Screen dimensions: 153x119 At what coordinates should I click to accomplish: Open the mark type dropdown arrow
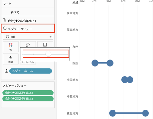coord(50,37)
